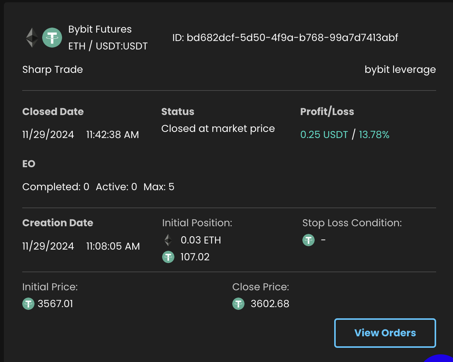The width and height of the screenshot is (453, 362).
Task: Click the bybit leverage label
Action: tap(400, 69)
